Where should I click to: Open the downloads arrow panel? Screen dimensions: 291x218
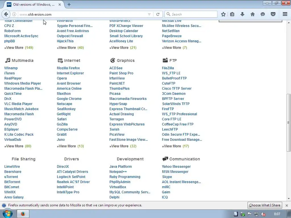click(242, 14)
